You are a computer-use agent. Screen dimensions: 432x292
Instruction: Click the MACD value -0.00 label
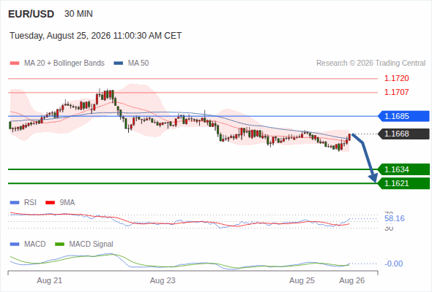coord(393,264)
